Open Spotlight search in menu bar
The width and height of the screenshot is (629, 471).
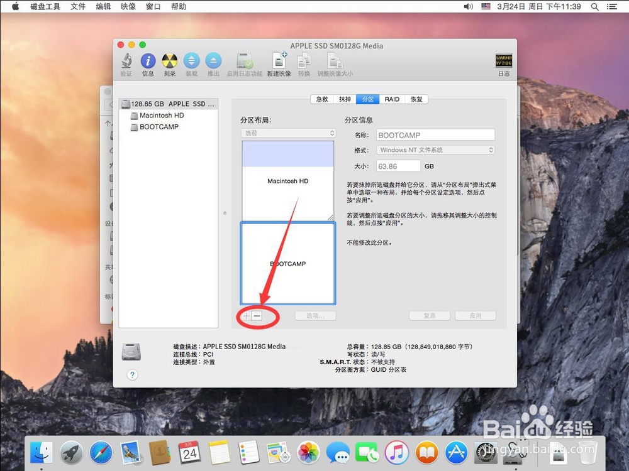595,6
